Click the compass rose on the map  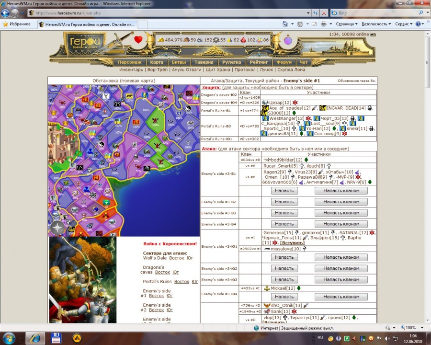click(x=57, y=228)
